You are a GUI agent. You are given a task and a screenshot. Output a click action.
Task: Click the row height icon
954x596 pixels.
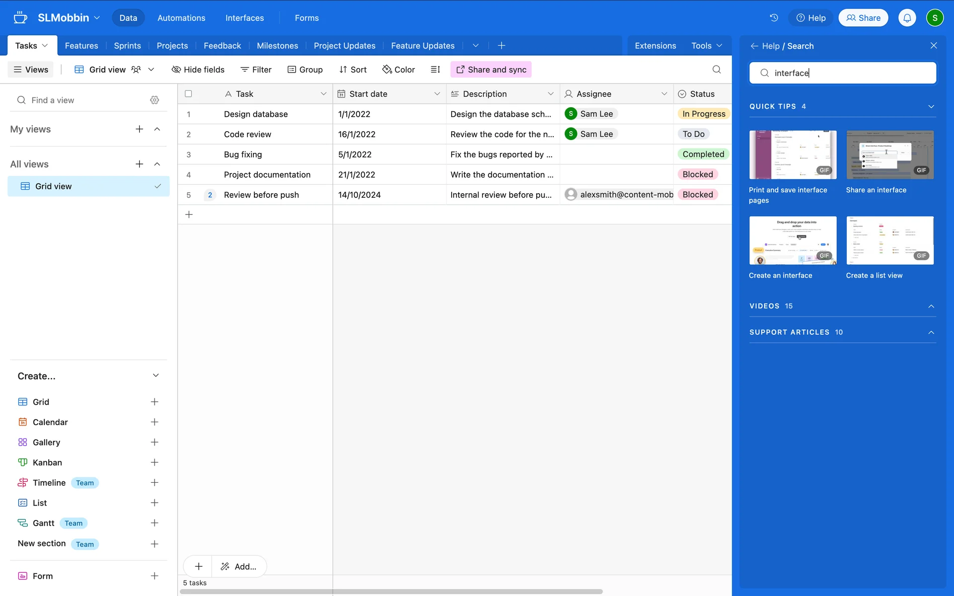435,70
